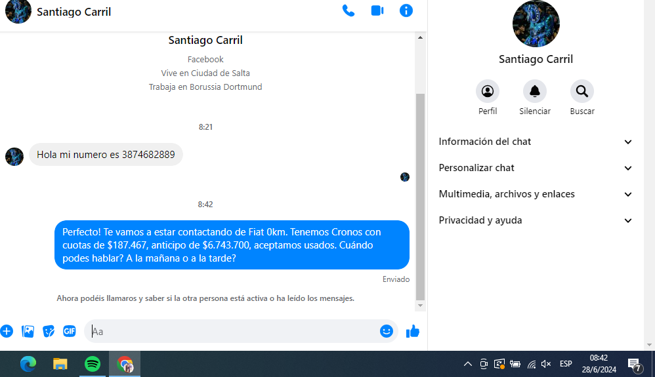The image size is (655, 377).
Task: Toggle the muted volume icon in system tray
Action: tap(546, 364)
